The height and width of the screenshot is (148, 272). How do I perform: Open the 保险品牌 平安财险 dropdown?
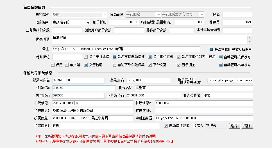click(158, 15)
